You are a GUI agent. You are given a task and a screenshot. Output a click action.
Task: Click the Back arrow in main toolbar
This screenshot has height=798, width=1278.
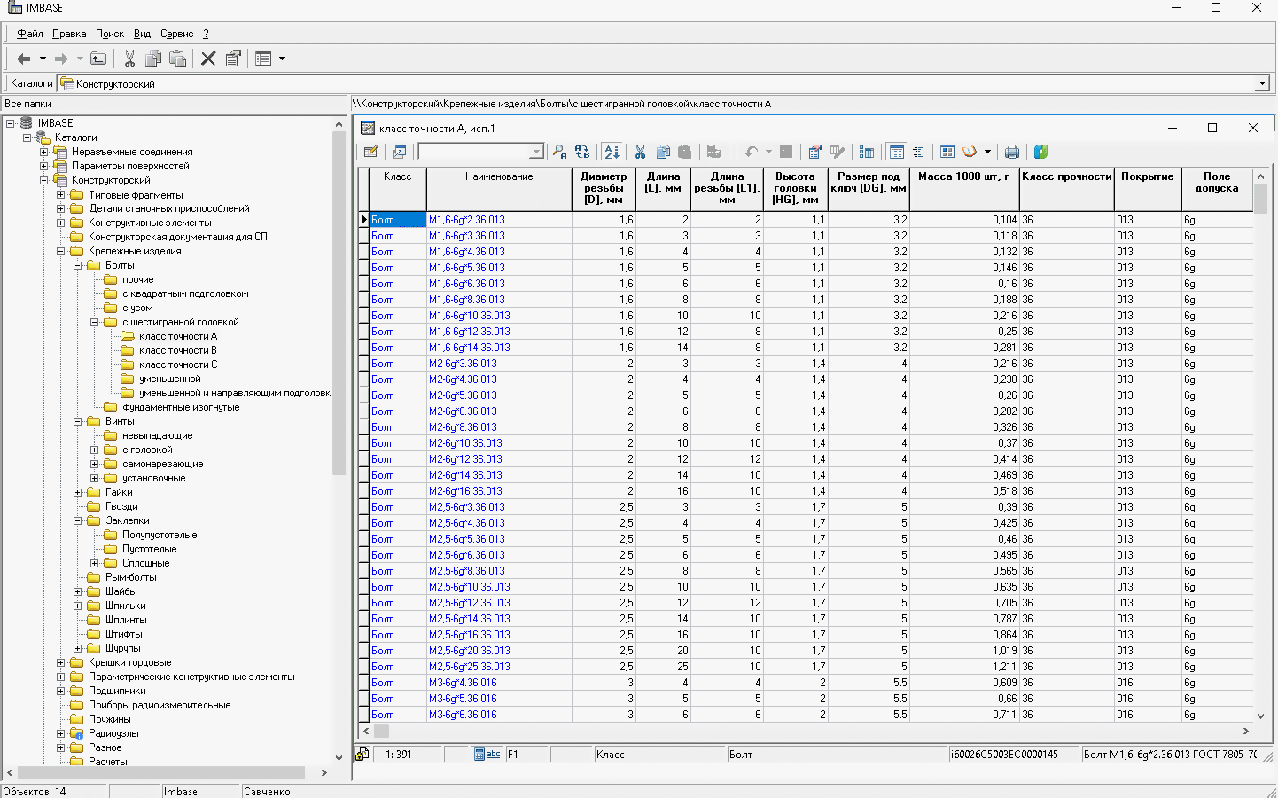(x=24, y=59)
